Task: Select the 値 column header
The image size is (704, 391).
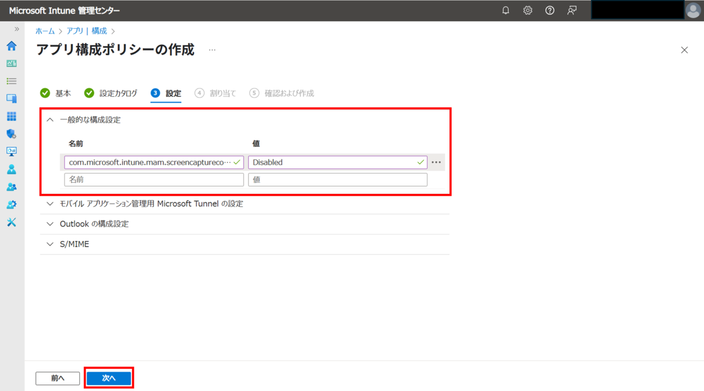Action: coord(256,143)
